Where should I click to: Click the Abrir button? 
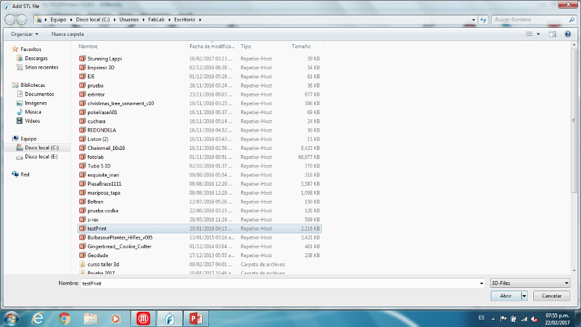pos(506,296)
